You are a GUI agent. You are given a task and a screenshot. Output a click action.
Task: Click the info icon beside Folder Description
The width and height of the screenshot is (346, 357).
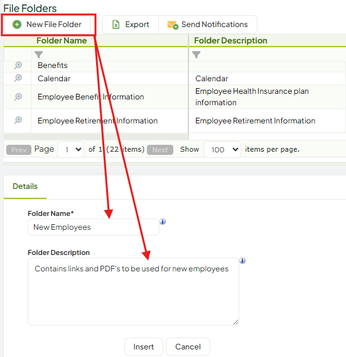click(242, 261)
